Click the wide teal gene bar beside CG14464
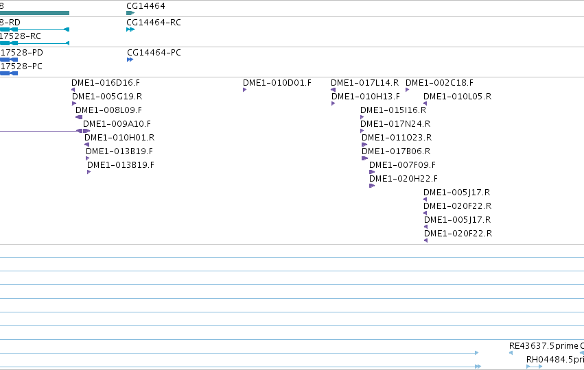The image size is (584, 370). click(34, 13)
